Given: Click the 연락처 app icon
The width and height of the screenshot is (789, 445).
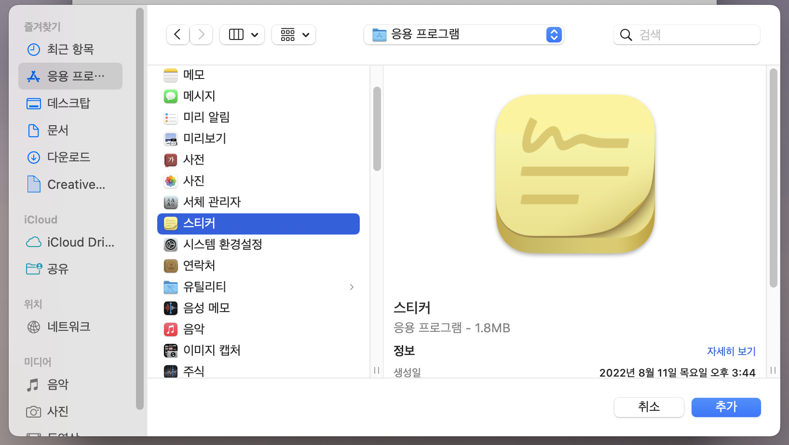Looking at the screenshot, I should pyautogui.click(x=171, y=266).
